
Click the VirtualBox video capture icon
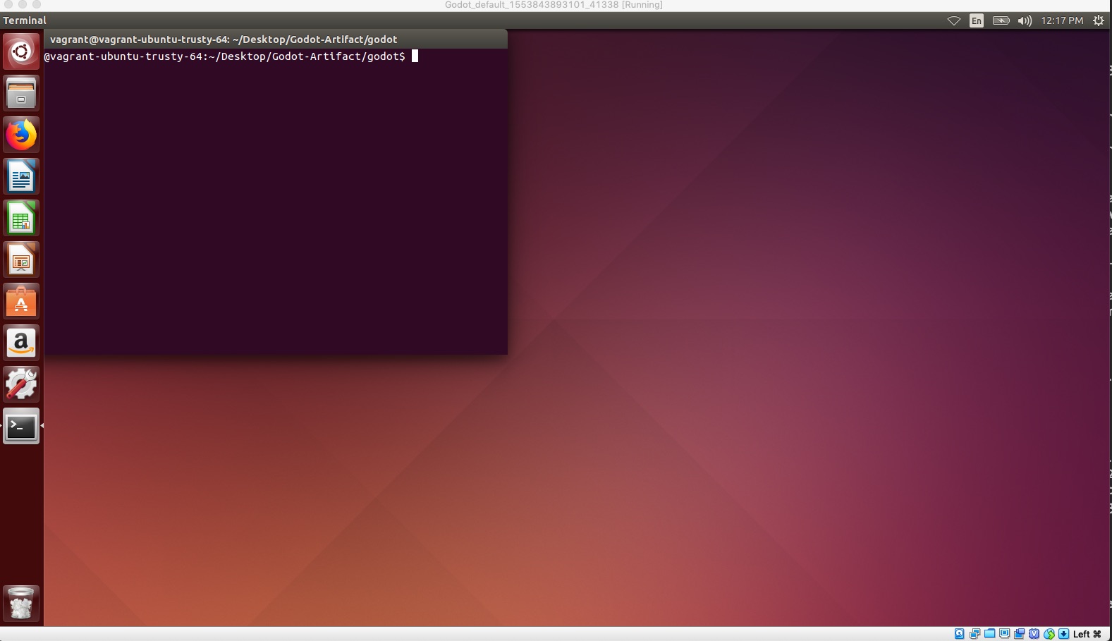(x=1019, y=633)
